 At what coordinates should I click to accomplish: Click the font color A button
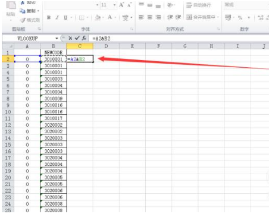pos(110,17)
